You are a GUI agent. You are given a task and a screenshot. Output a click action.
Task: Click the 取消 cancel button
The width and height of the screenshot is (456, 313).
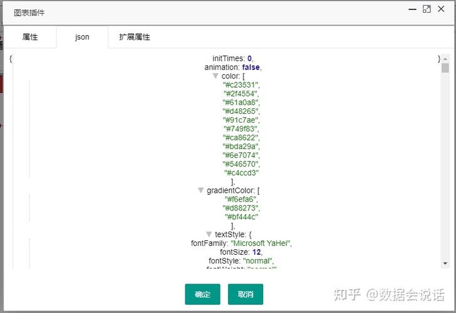246,294
